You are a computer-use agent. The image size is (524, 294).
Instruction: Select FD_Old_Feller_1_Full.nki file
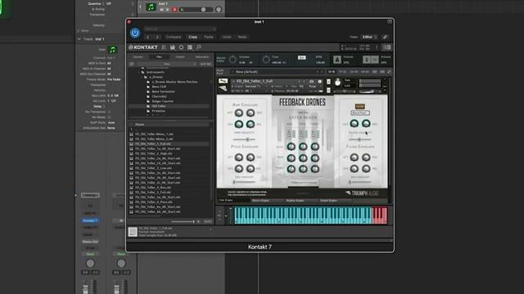click(x=153, y=144)
